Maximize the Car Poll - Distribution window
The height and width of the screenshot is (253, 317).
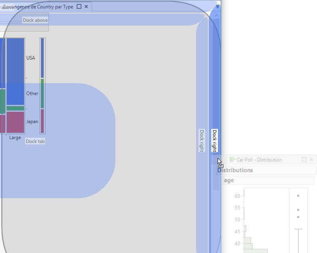click(x=304, y=159)
